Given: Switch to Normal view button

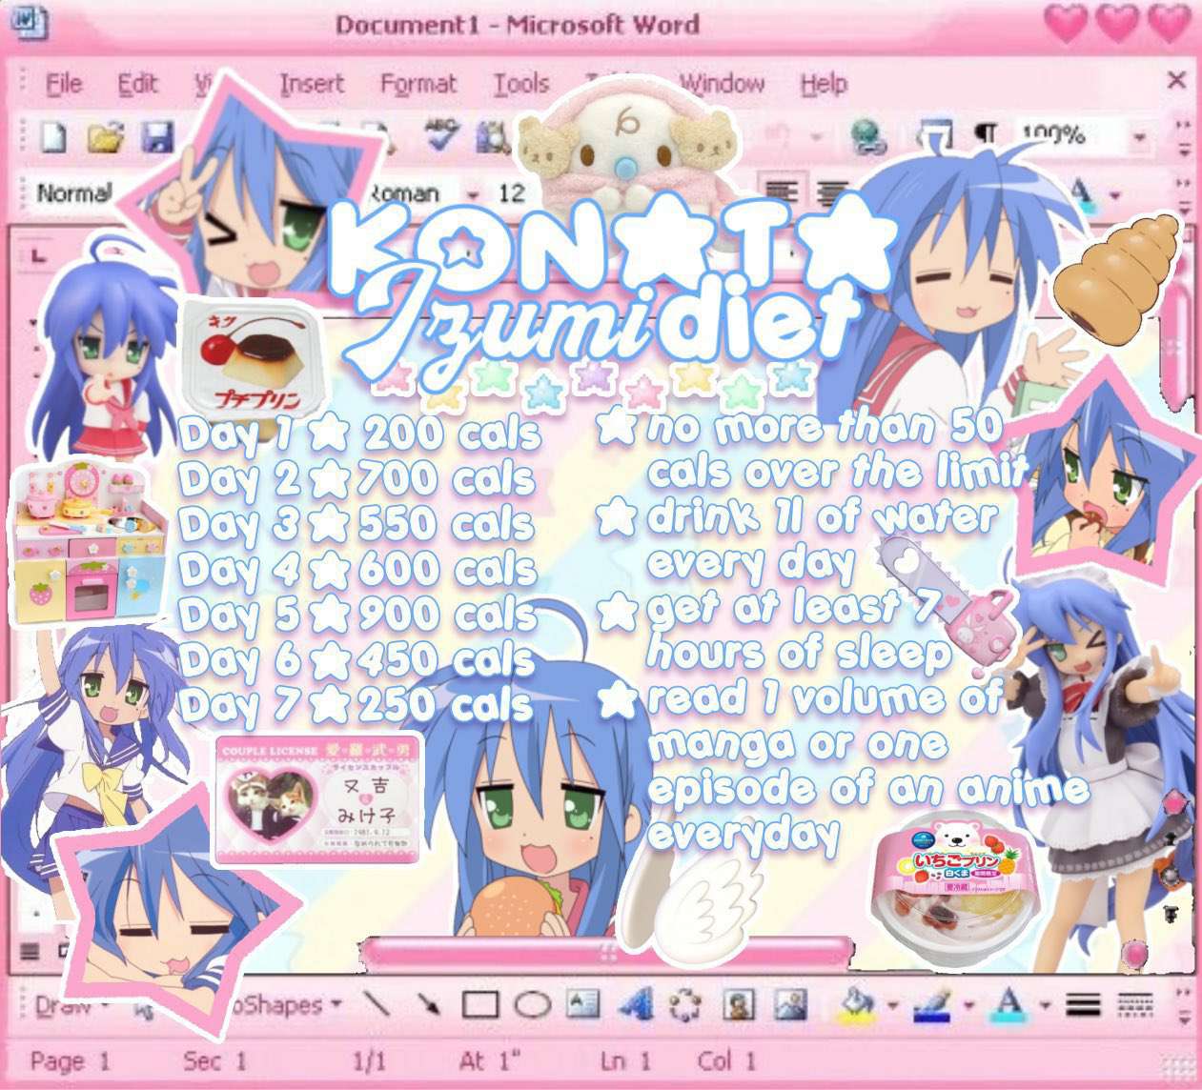Looking at the screenshot, I should (x=31, y=951).
